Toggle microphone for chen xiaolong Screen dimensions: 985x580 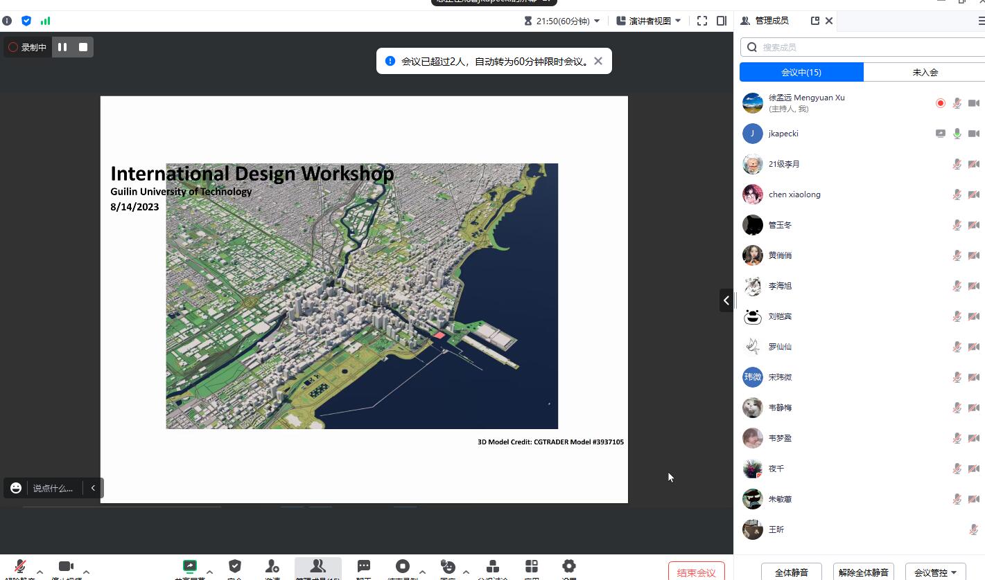pos(957,194)
